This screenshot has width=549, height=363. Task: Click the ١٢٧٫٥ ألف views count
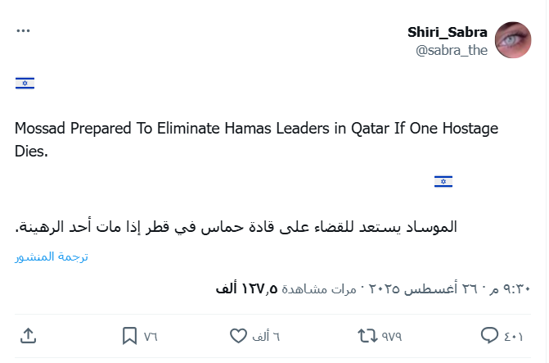point(246,288)
